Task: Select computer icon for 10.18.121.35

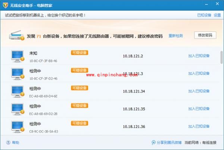Action: pos(18,109)
